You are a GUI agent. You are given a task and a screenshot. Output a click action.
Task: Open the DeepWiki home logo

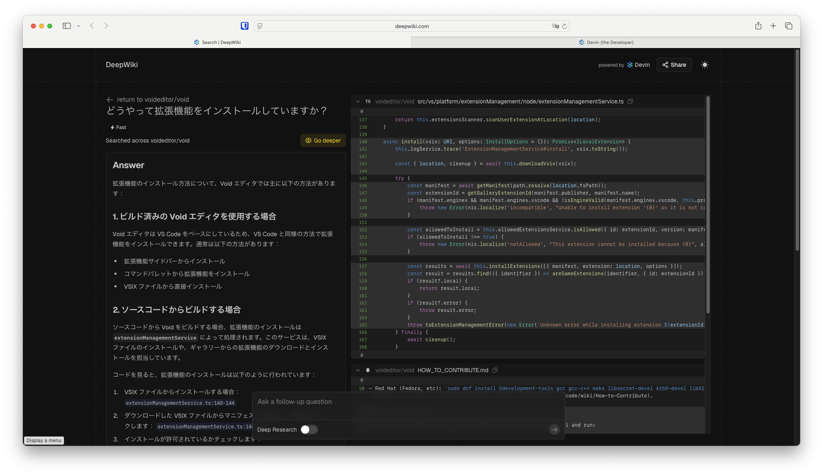122,65
